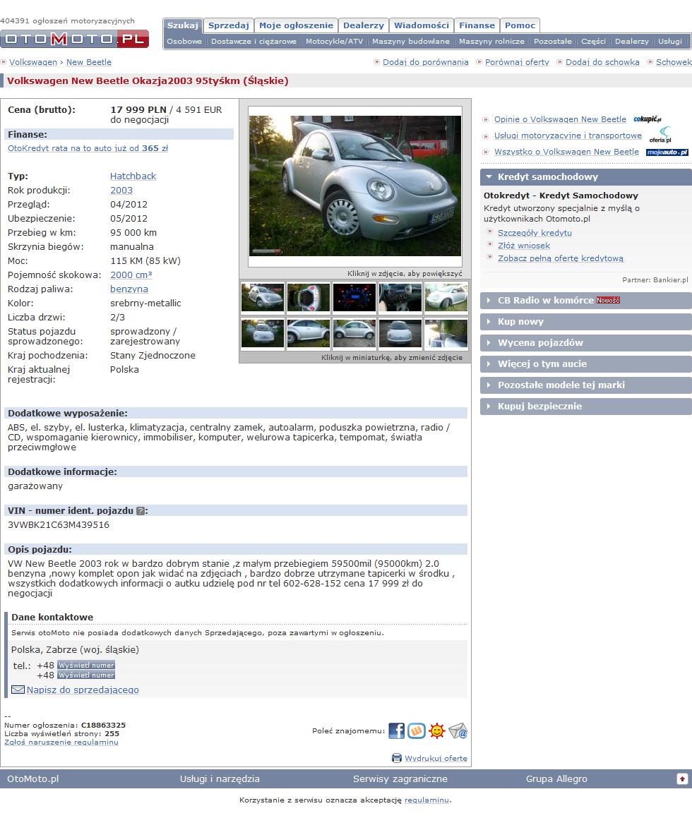The height and width of the screenshot is (818, 692).
Task: Click the Volkswagen breadcrumb link
Action: (x=33, y=62)
